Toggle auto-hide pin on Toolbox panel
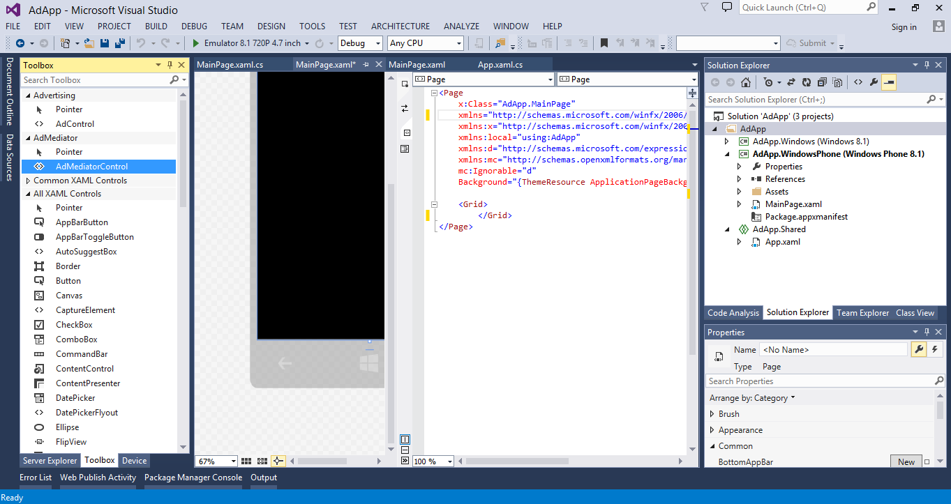951x504 pixels. pos(170,65)
